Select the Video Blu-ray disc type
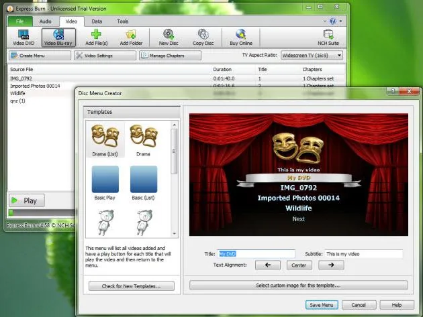The height and width of the screenshot is (317, 423). pos(58,36)
